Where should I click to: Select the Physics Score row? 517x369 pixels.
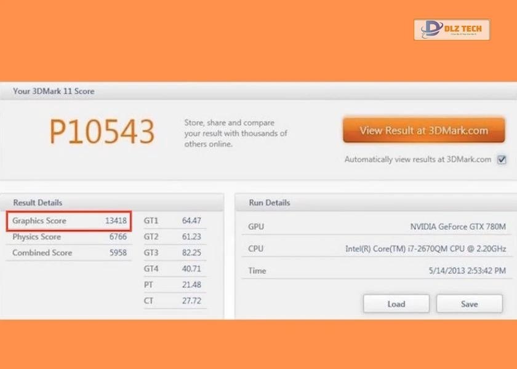pos(69,237)
